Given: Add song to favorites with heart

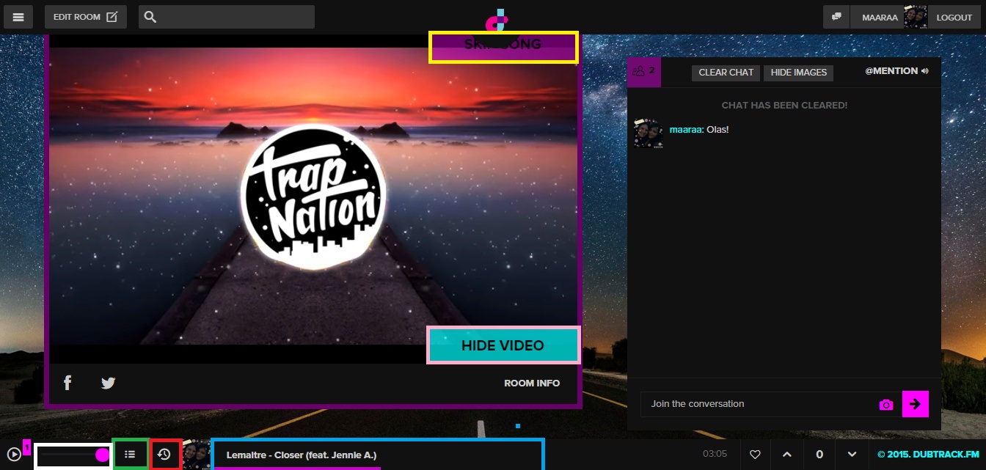Looking at the screenshot, I should coord(755,455).
